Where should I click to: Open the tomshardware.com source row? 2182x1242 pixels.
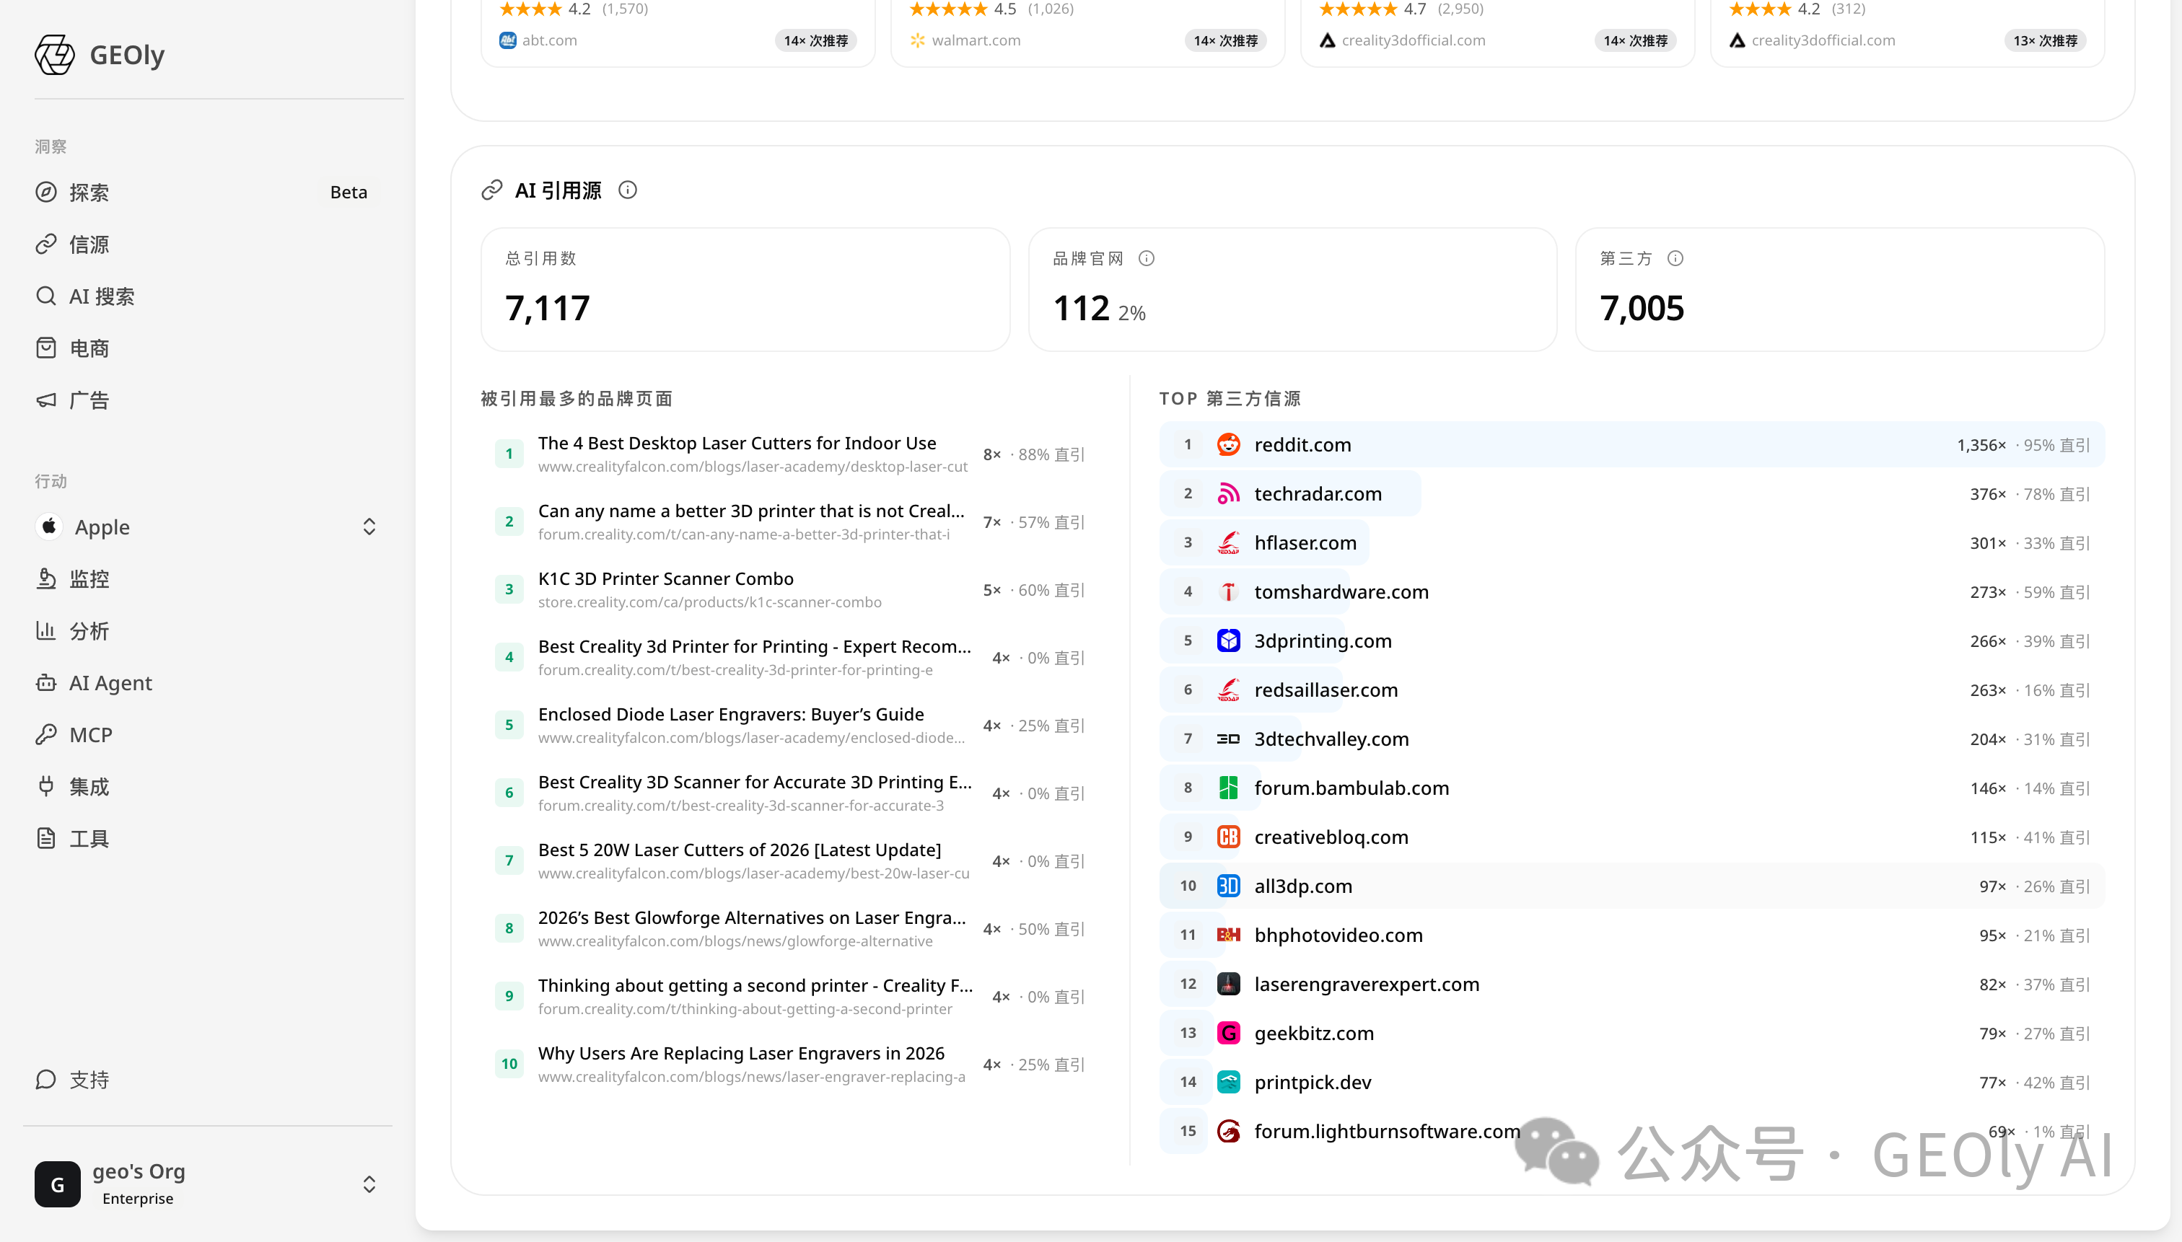point(1631,592)
